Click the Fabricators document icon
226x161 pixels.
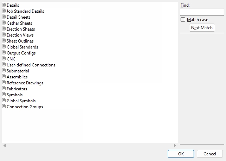pyautogui.click(x=4, y=89)
